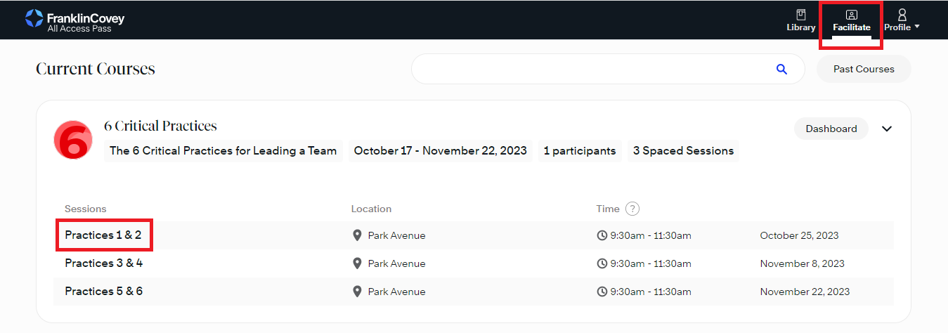Open the Profile dropdown menu
Image resolution: width=948 pixels, height=333 pixels.
[x=902, y=20]
